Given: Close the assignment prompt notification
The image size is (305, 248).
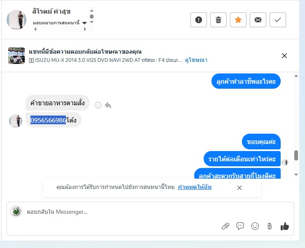Looking at the screenshot, I should pyautogui.click(x=239, y=188).
